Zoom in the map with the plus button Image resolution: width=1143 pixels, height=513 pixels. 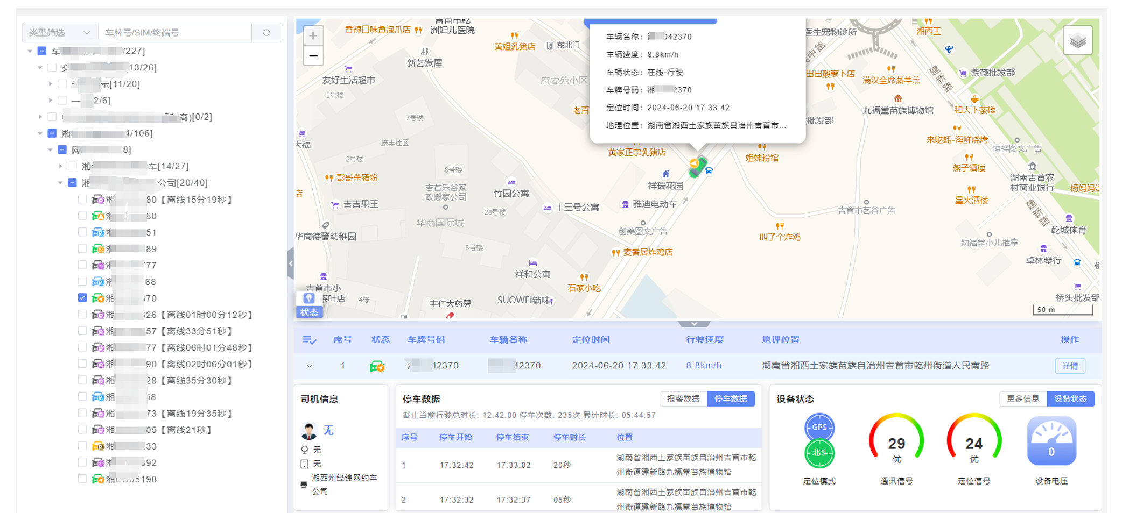313,36
